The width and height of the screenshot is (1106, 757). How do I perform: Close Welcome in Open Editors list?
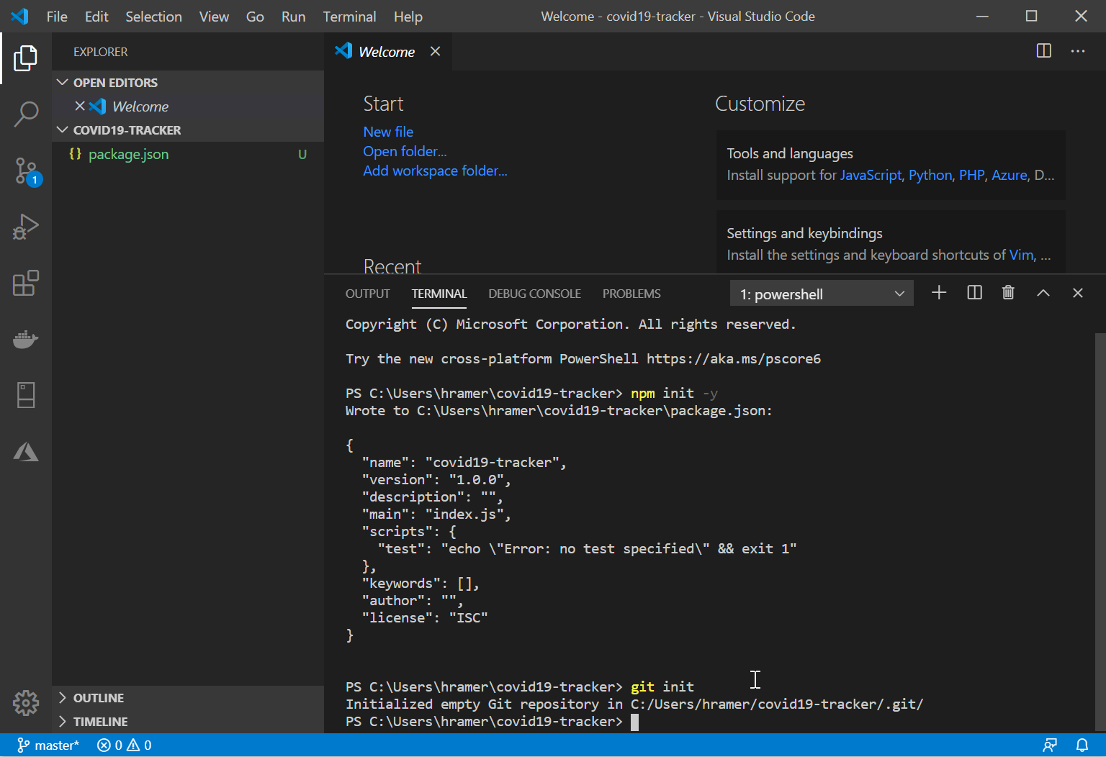[x=80, y=106]
